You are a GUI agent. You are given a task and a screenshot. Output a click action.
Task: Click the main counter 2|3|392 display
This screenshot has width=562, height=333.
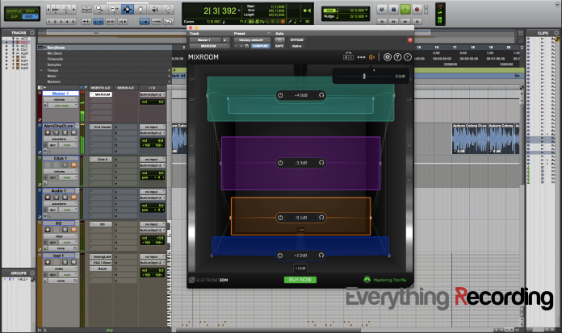220,10
